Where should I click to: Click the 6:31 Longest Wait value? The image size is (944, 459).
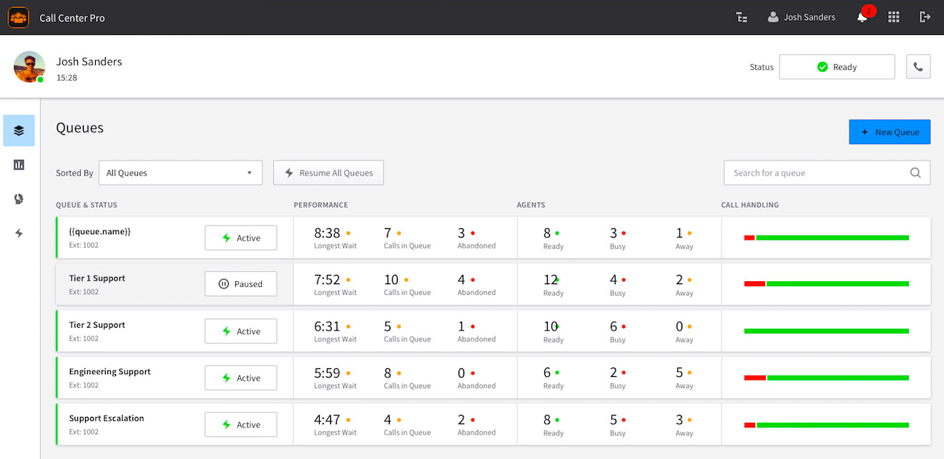[327, 326]
